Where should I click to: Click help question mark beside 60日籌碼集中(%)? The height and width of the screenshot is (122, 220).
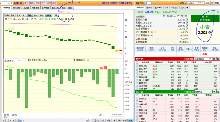point(155,32)
